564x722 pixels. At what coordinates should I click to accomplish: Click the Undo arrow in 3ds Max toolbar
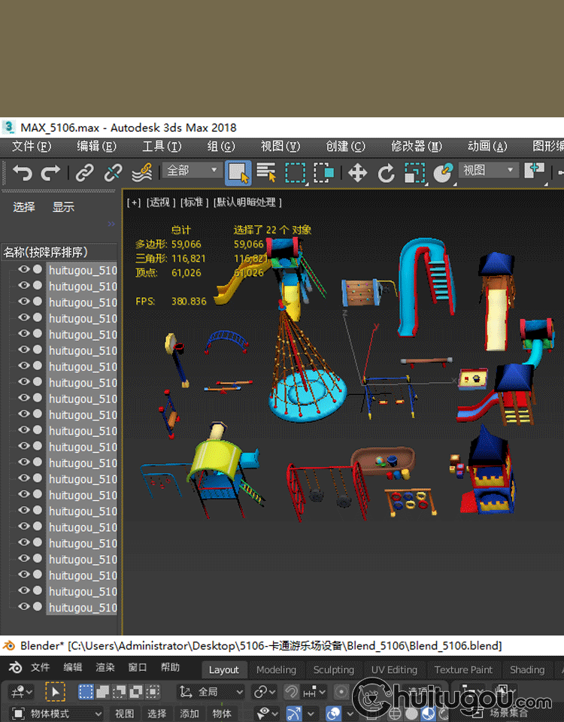23,173
